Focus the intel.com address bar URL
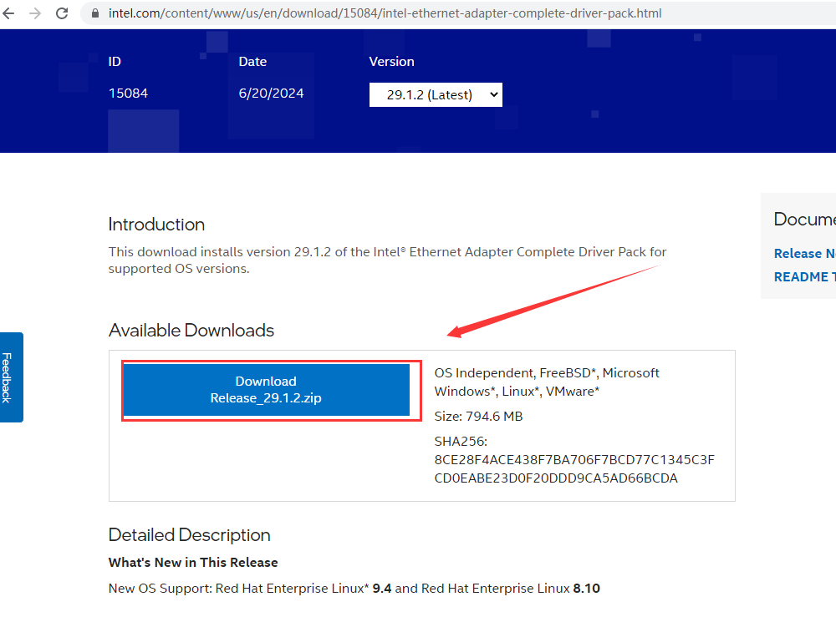Viewport: 836px width, 617px height. tap(385, 13)
